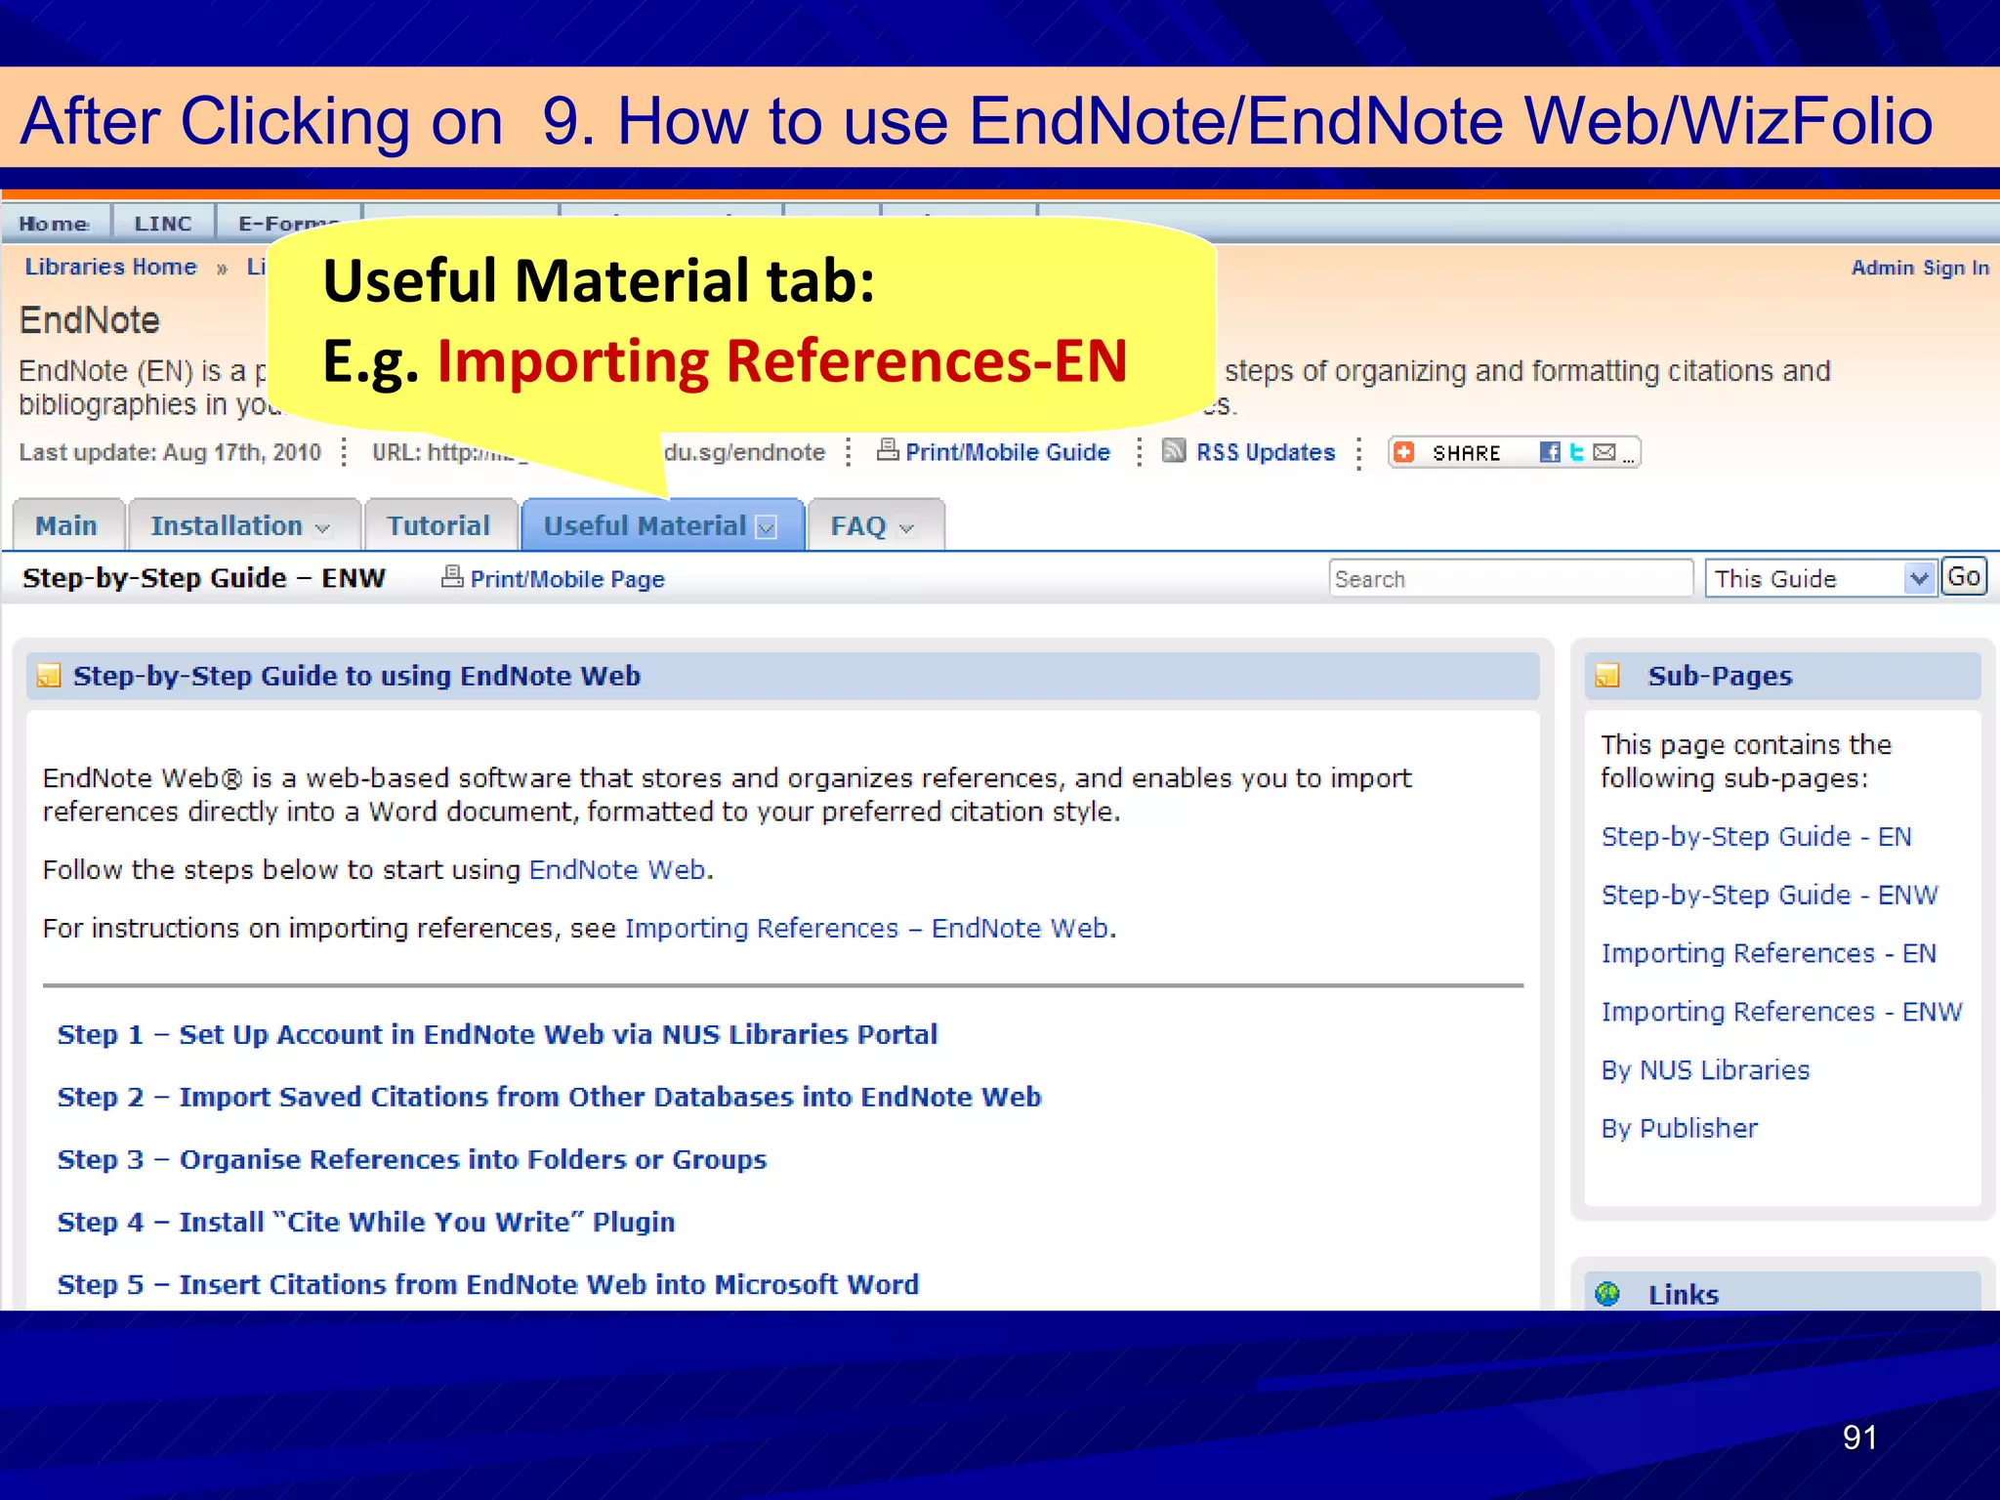The height and width of the screenshot is (1500, 2000).
Task: Click the Sub-Pages box header icon
Action: 1606,676
